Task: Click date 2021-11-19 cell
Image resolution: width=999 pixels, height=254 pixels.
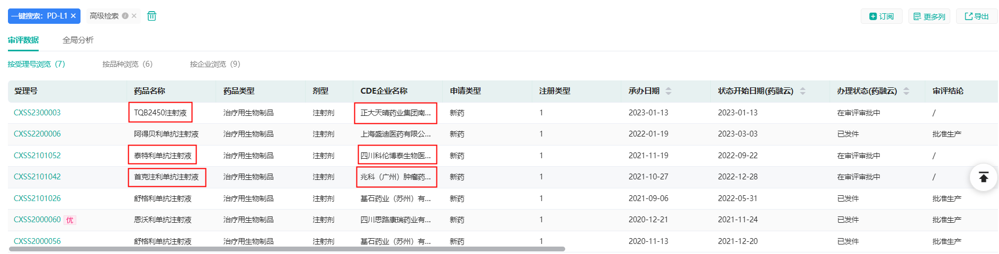Action: tap(648, 156)
